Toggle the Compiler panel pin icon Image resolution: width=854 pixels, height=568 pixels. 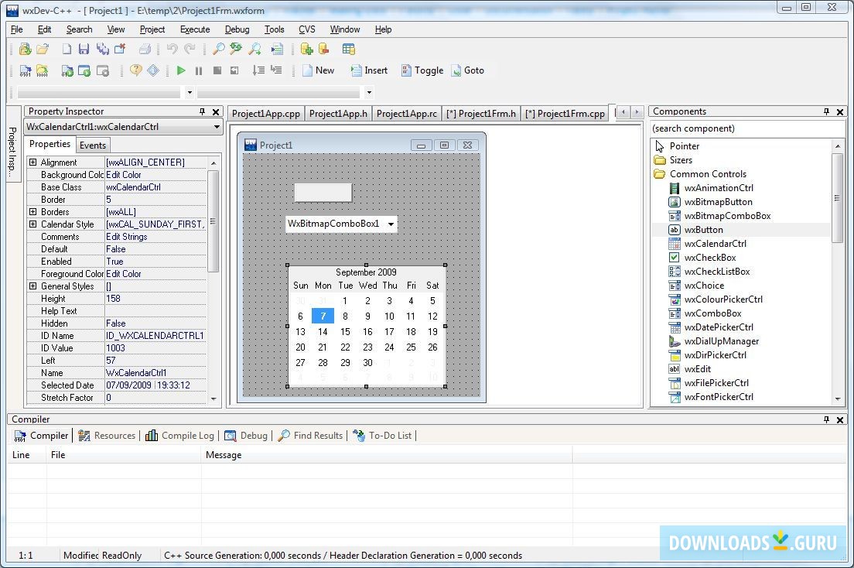tap(826, 419)
